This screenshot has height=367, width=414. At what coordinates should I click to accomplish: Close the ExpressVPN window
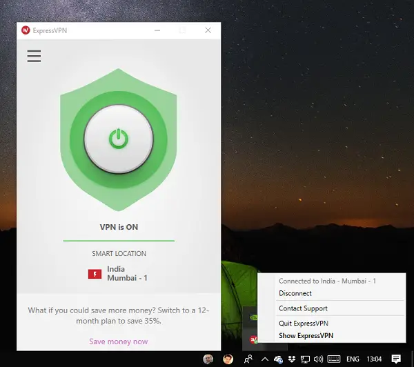pyautogui.click(x=208, y=30)
